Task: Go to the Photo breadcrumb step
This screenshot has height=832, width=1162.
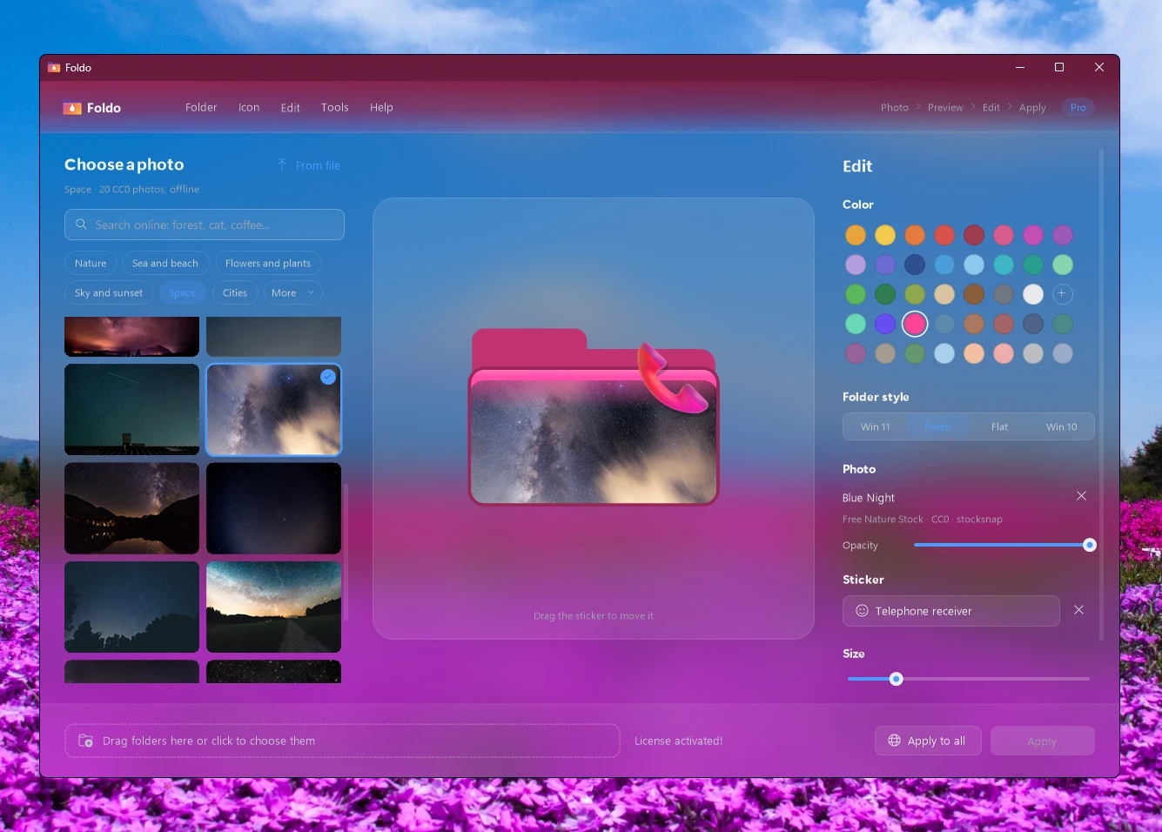Action: point(894,108)
